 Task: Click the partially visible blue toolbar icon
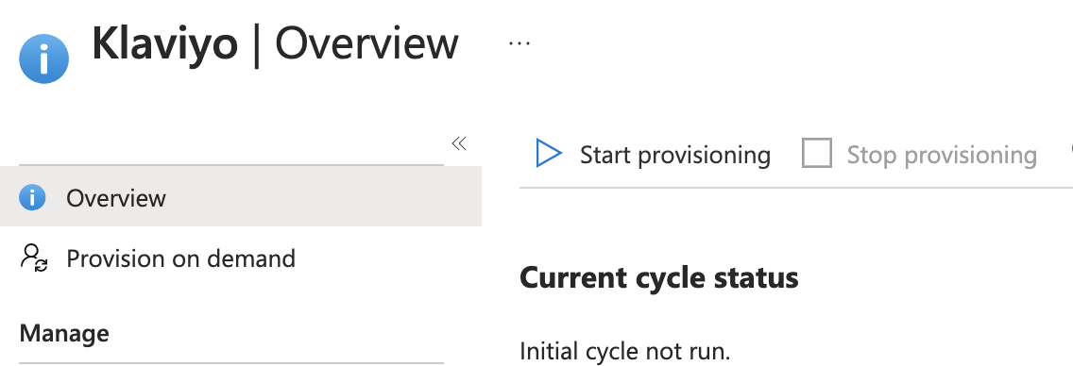coord(1070,153)
